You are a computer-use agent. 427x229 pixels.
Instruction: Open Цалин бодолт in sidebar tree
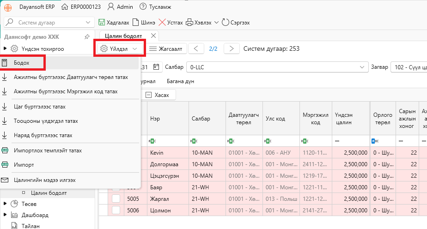49,193
